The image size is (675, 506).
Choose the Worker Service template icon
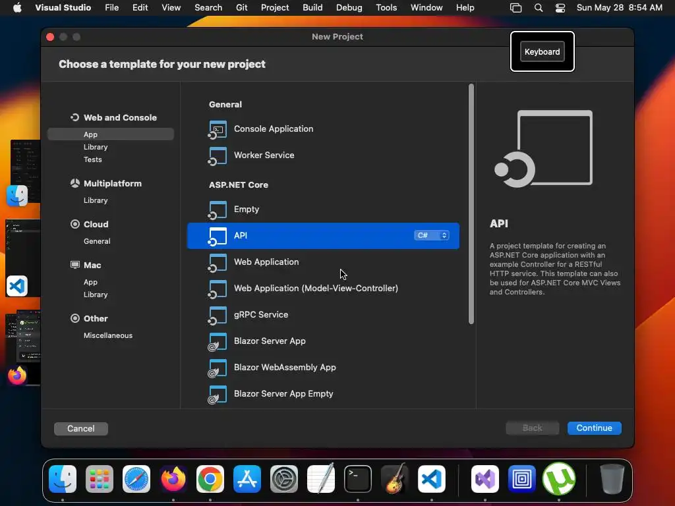point(218,155)
